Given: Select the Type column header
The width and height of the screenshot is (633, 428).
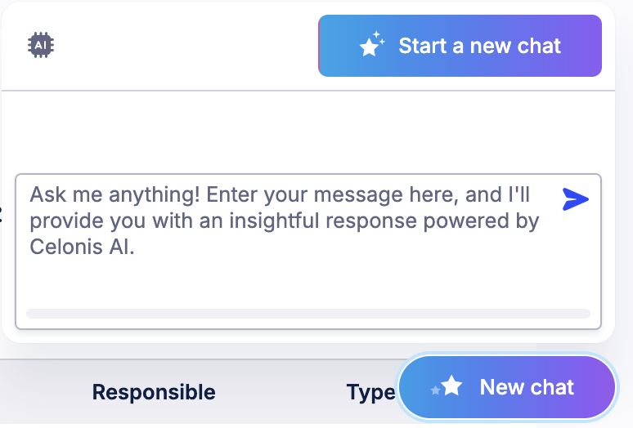Looking at the screenshot, I should pos(370,393).
